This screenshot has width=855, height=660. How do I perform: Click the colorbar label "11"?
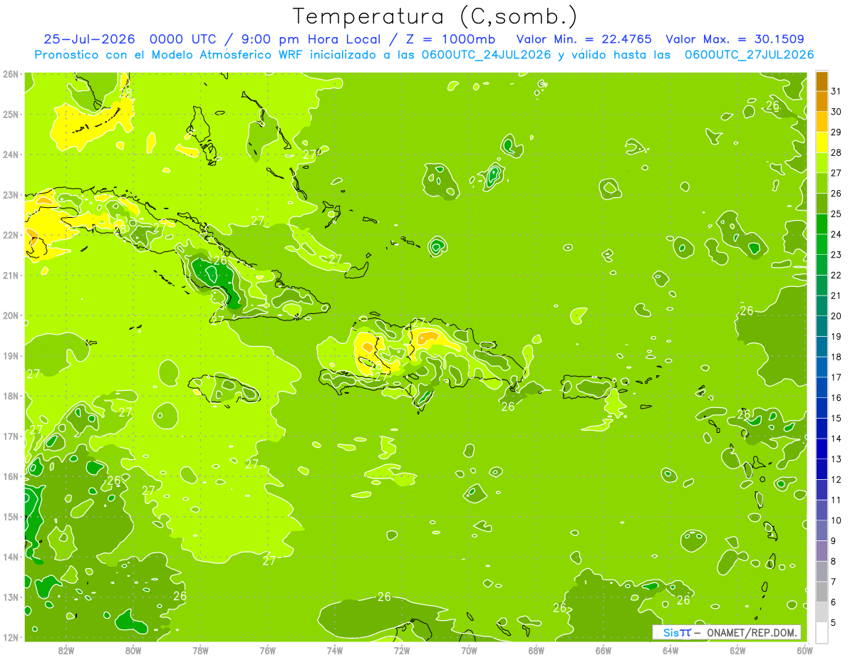coord(836,500)
